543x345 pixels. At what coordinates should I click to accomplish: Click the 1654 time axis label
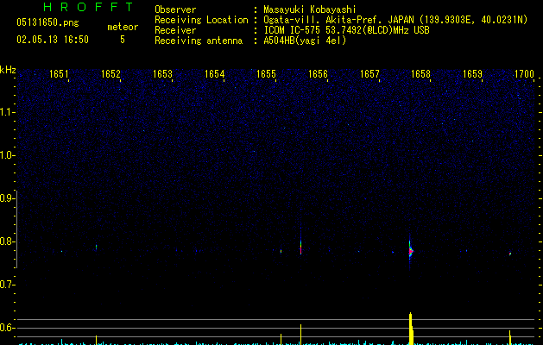(214, 74)
